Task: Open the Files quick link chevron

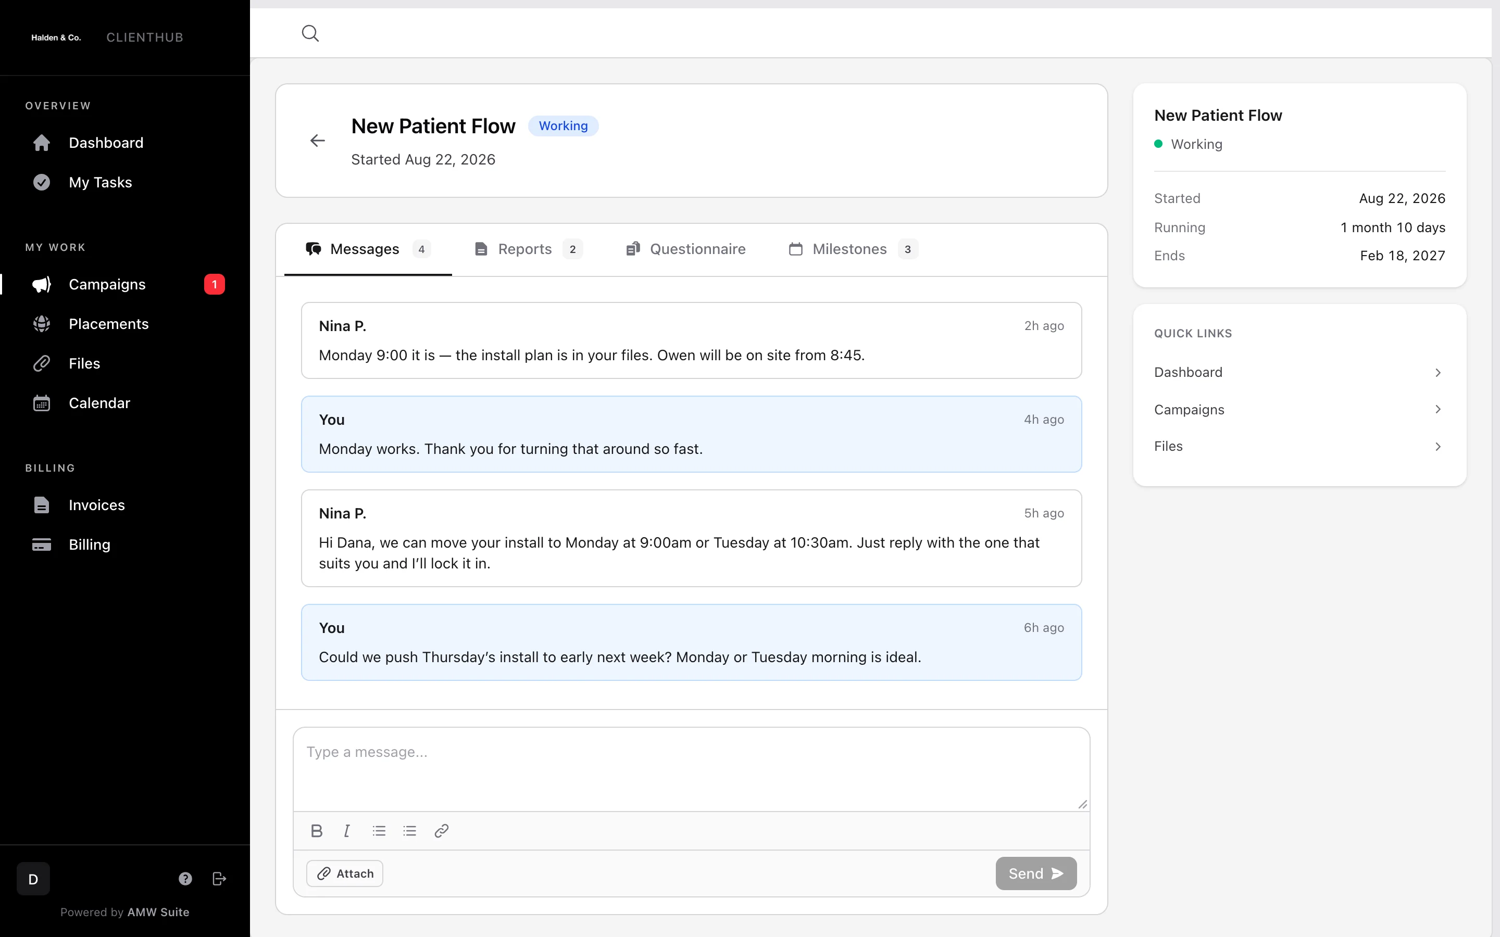Action: pos(1438,446)
